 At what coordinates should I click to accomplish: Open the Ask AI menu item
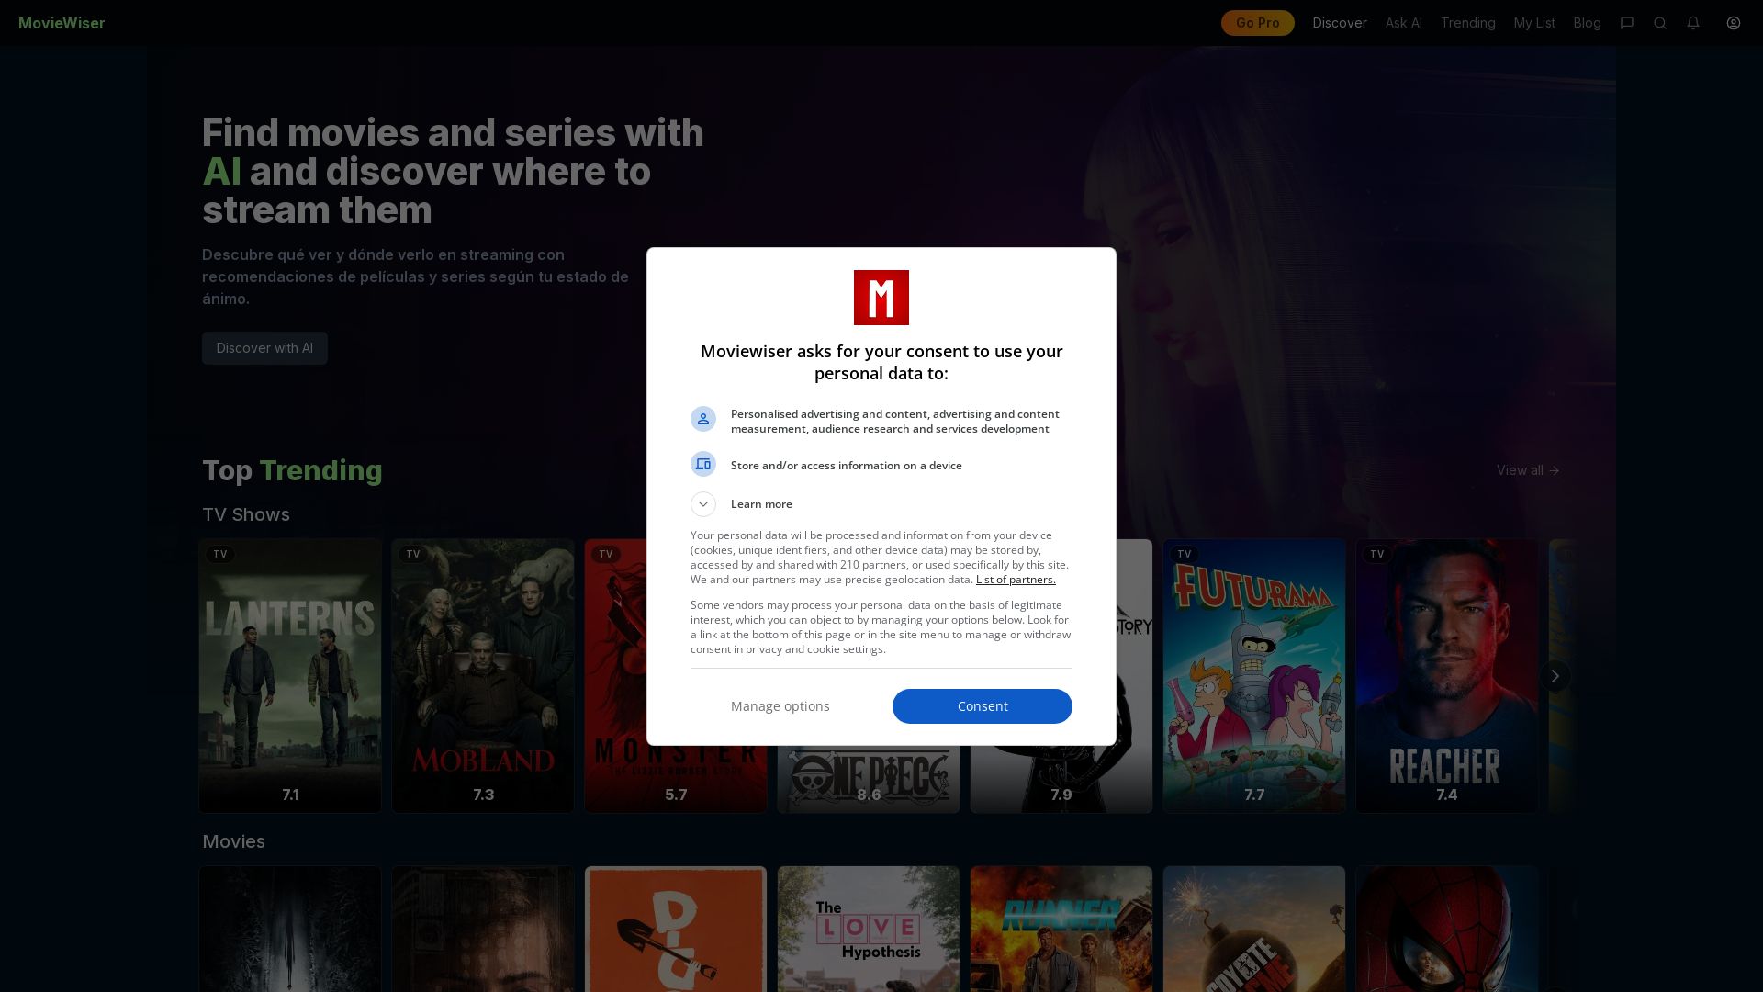(x=1403, y=23)
